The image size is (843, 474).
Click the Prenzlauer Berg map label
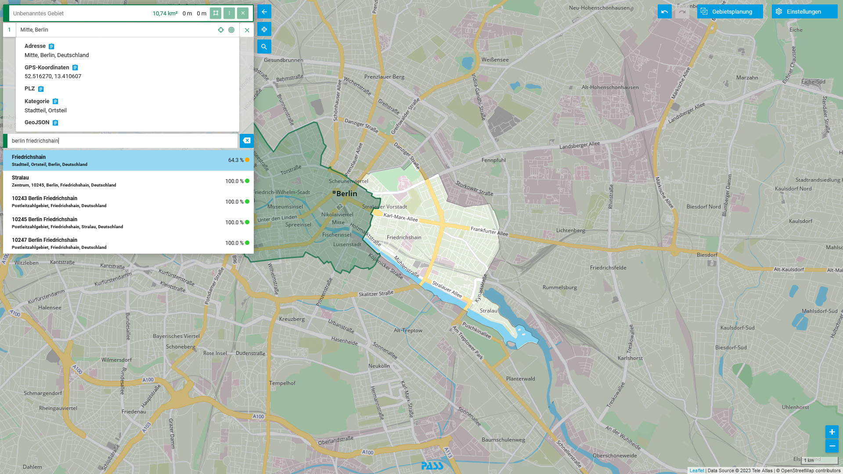point(384,77)
